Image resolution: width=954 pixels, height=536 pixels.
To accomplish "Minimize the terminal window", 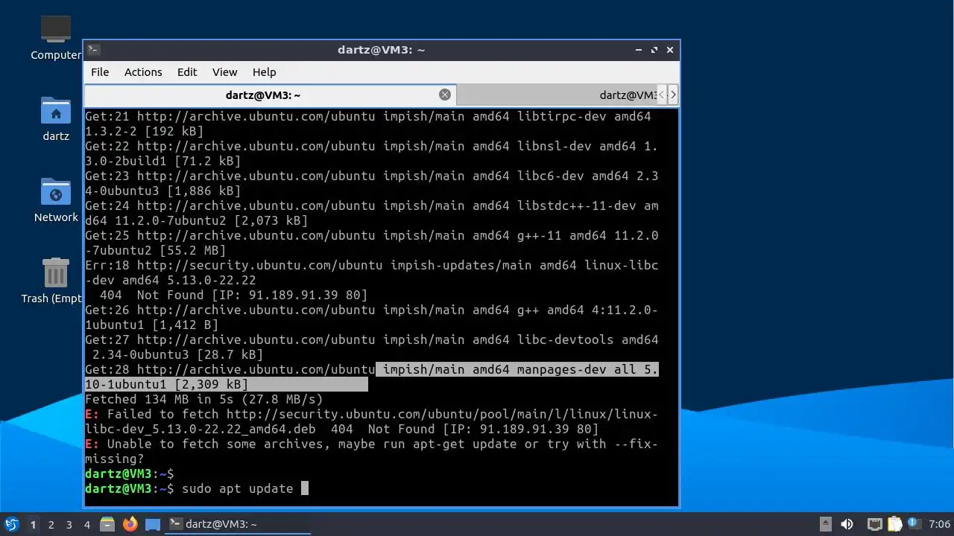I will 639,50.
